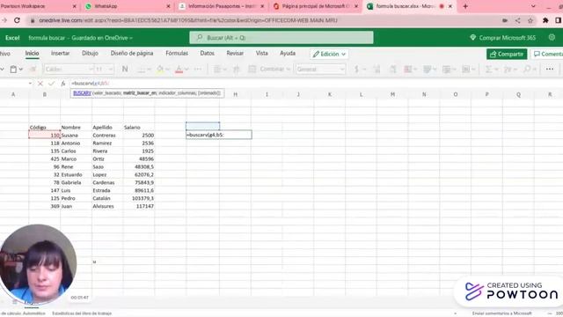Click the Comentarios button
The image size is (563, 317).
pyautogui.click(x=547, y=54)
